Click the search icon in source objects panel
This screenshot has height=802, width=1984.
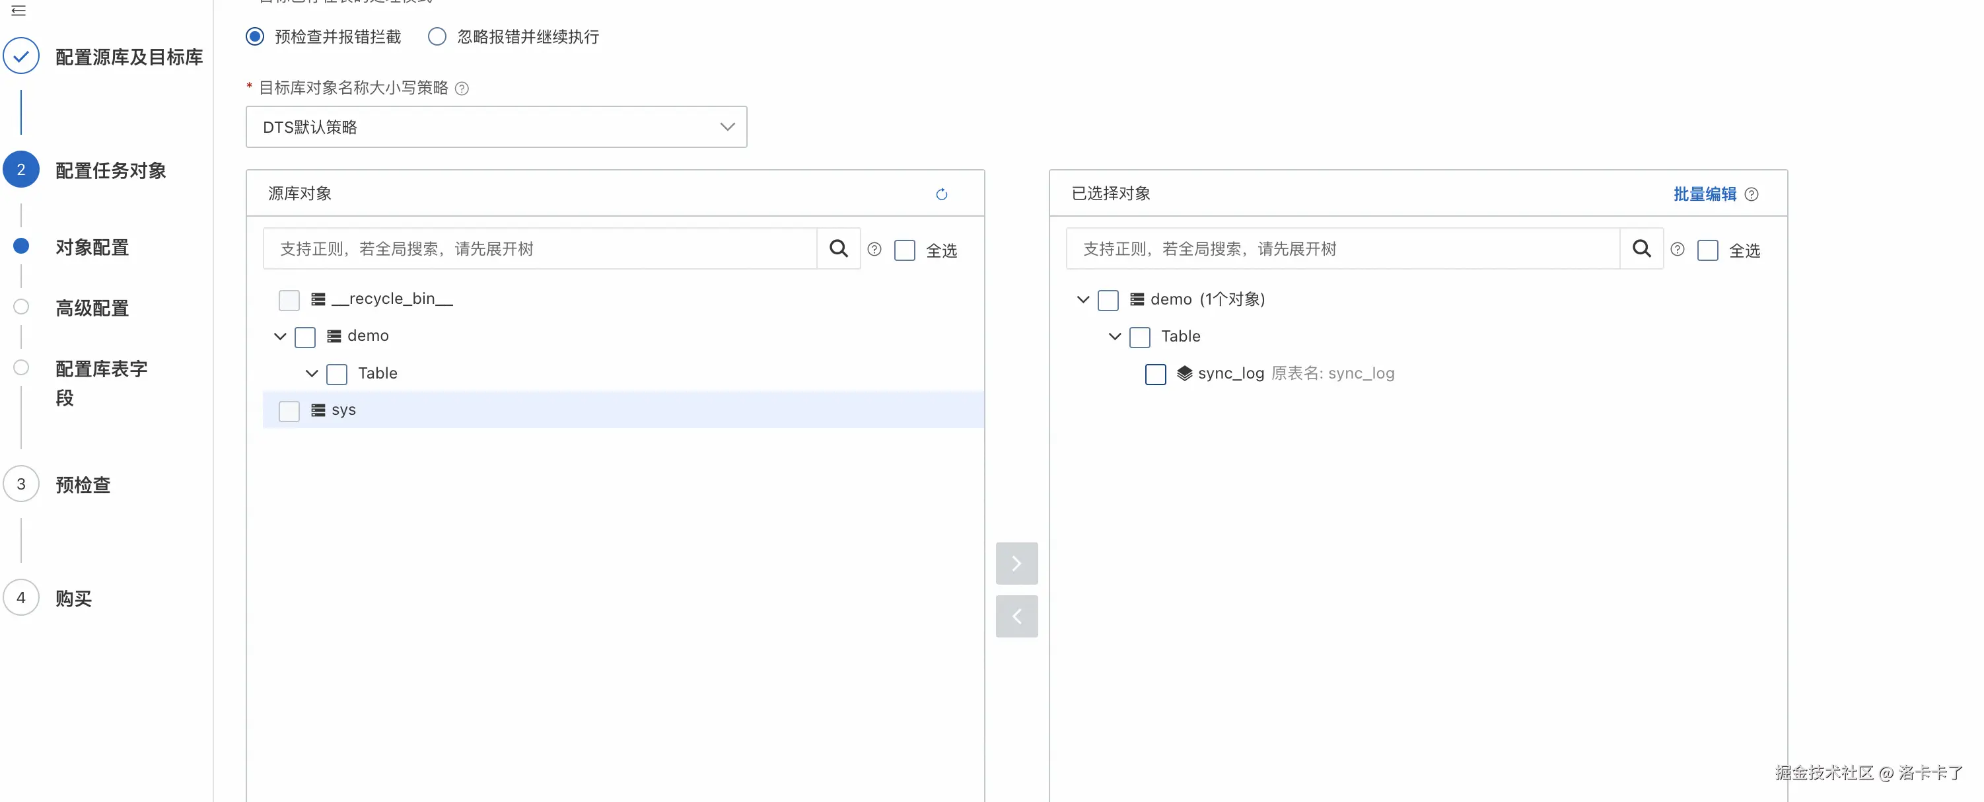[838, 248]
